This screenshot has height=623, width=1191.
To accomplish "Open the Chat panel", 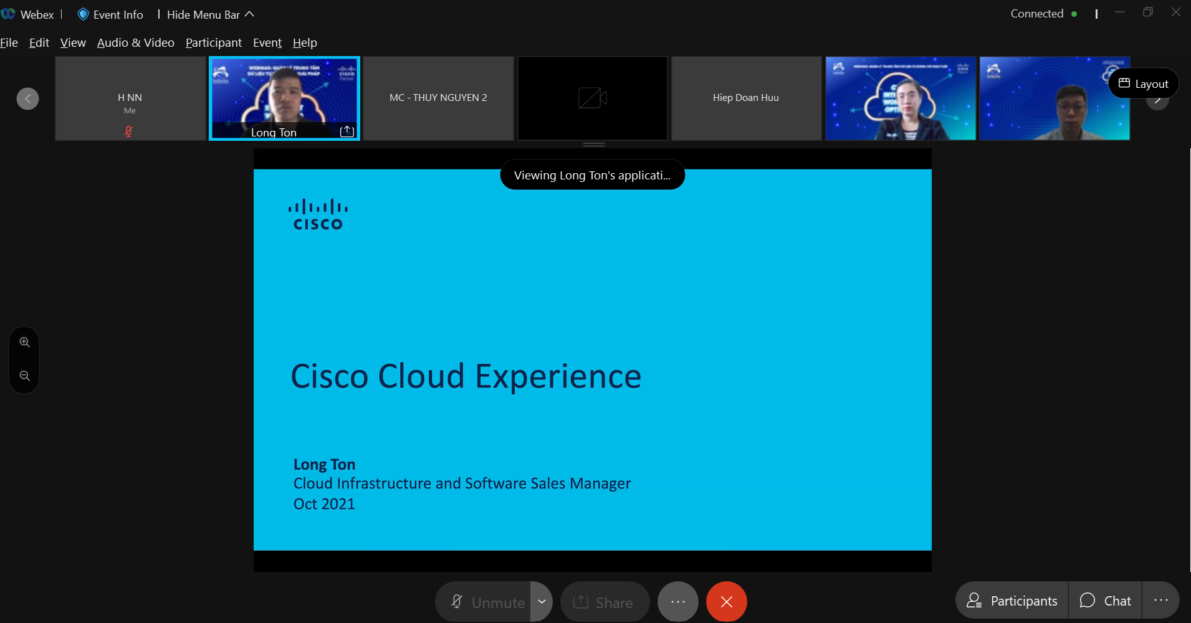I will [1105, 601].
